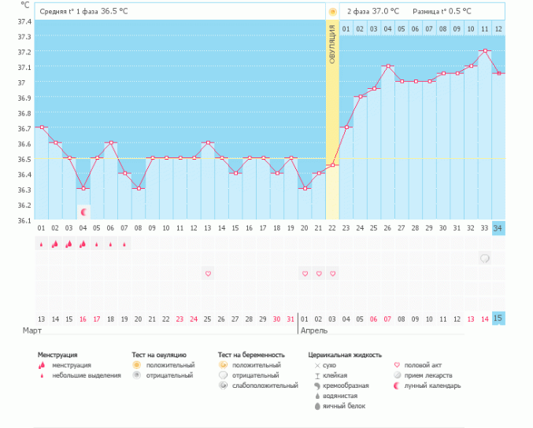Screen dimensions: 533x428
Task: Click the heart icon on cycle day 13
Action: [x=208, y=274]
